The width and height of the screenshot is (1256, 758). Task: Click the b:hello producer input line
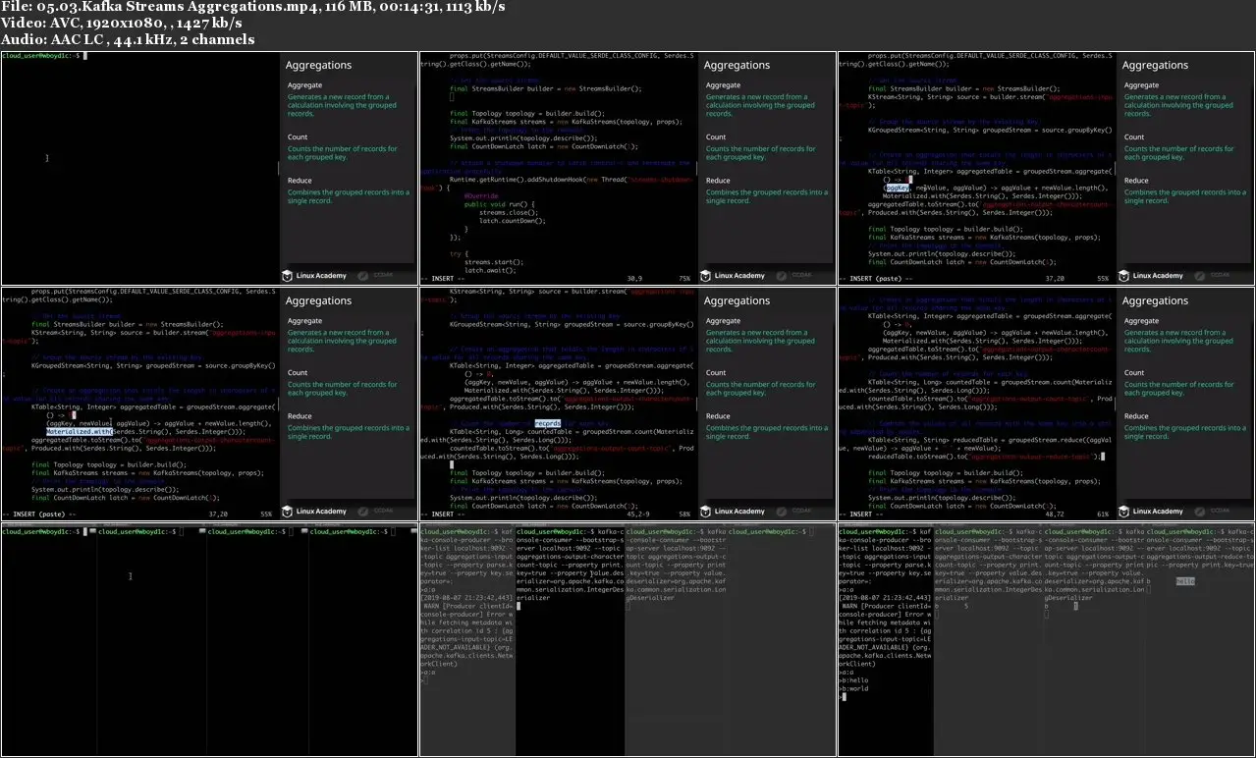click(x=855, y=679)
